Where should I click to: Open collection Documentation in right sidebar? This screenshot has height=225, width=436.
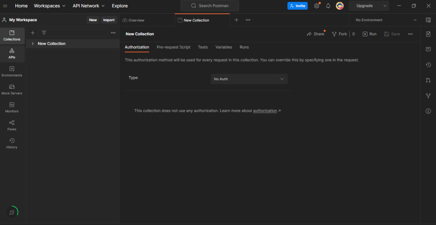coord(428,34)
